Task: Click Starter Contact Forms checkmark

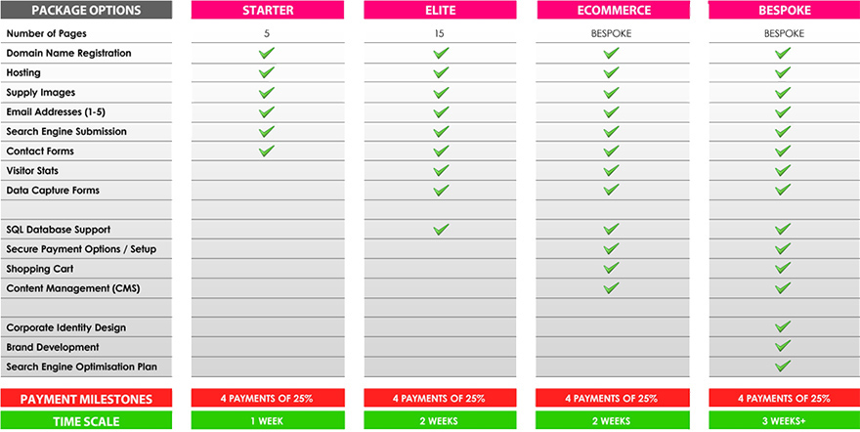Action: (267, 151)
